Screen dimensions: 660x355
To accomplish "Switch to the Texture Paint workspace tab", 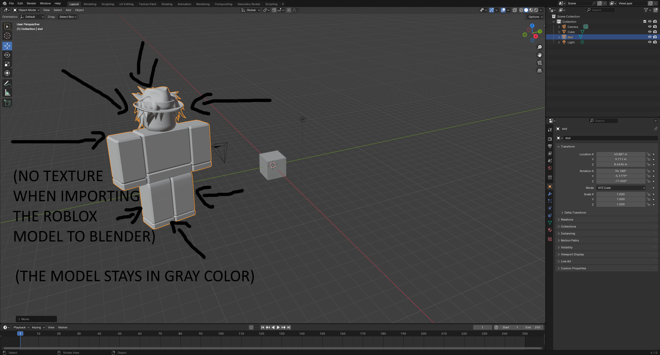I will coord(147,4).
